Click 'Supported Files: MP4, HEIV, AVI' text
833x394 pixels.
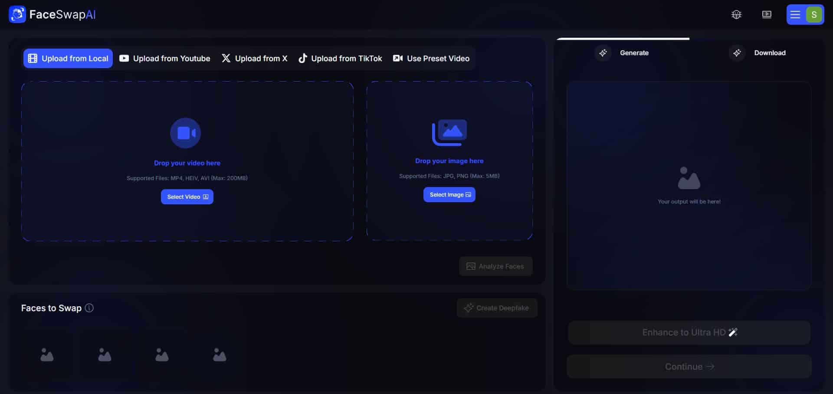(187, 178)
